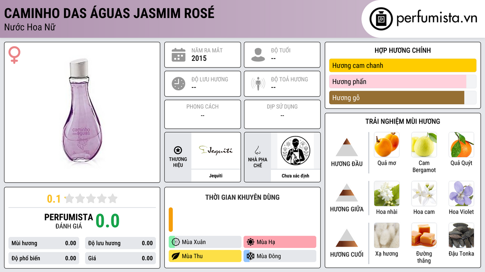Click the pink female gender symbol icon
Screen dimensions: 485x272
pyautogui.click(x=14, y=55)
